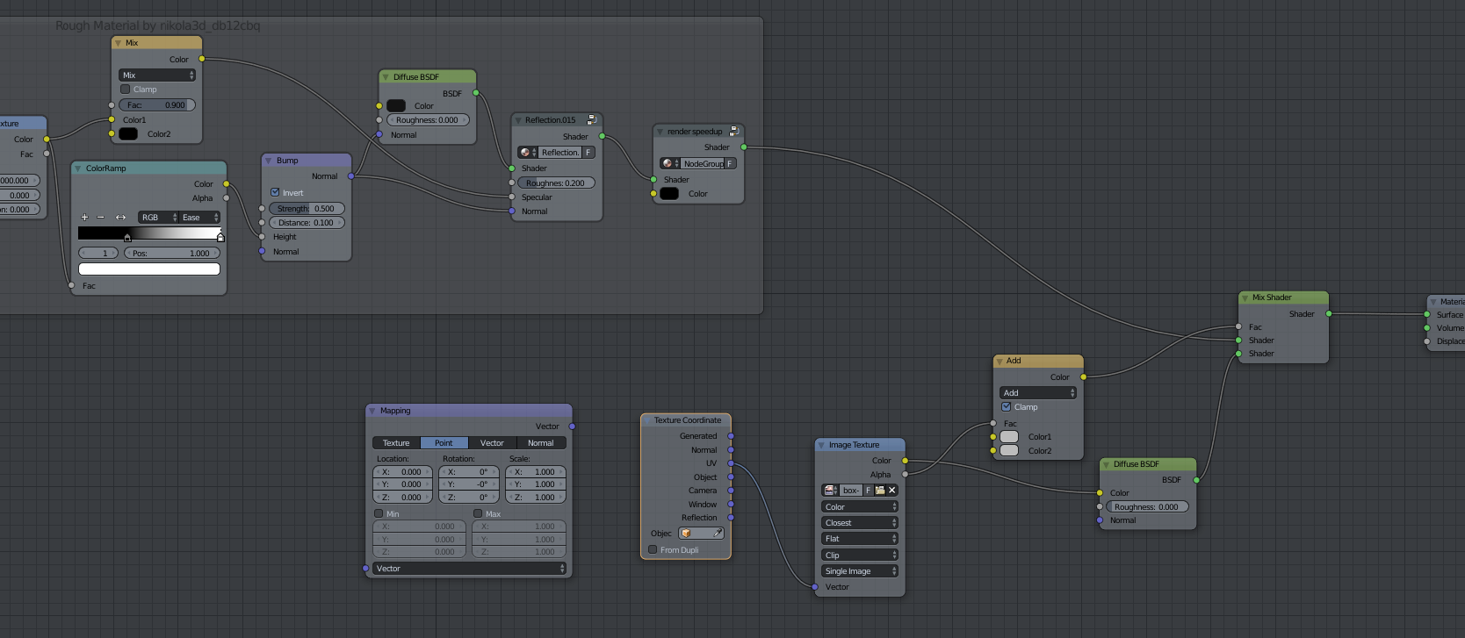The height and width of the screenshot is (638, 1465).
Task: Open the Image Texture Color space dropdown
Action: (860, 507)
